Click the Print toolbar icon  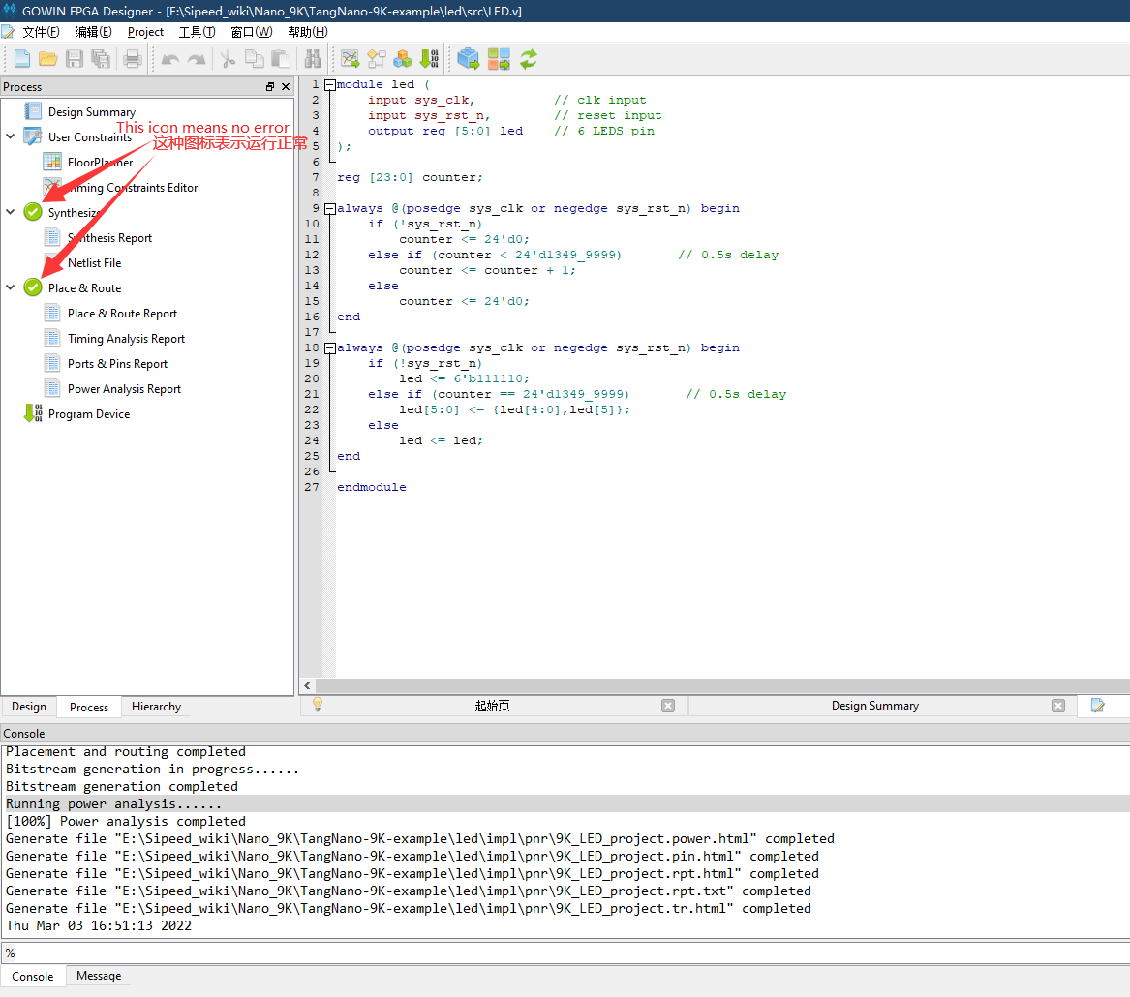pos(133,59)
